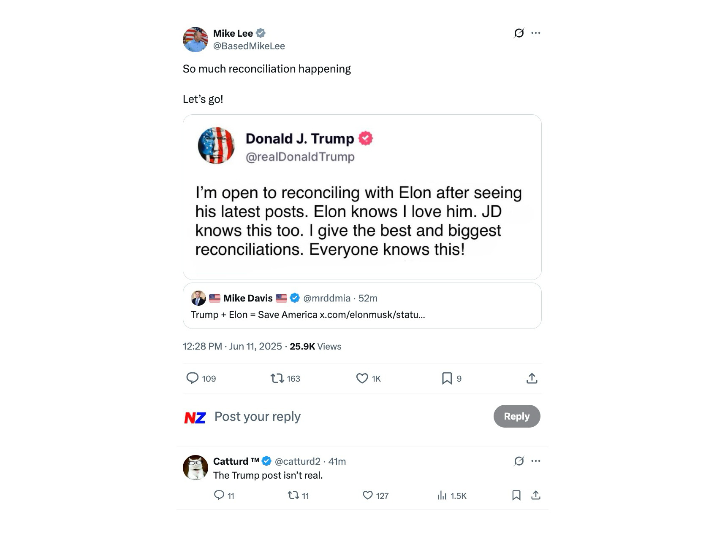This screenshot has height=552, width=725.
Task: Click the Grok icon on Catturd's reply
Action: coord(519,461)
